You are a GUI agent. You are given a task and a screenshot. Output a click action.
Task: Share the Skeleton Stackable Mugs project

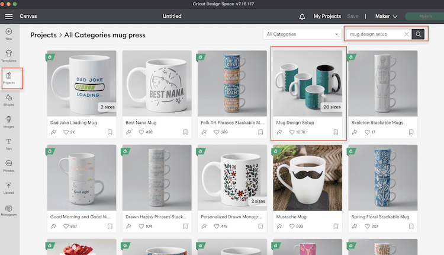[355, 132]
